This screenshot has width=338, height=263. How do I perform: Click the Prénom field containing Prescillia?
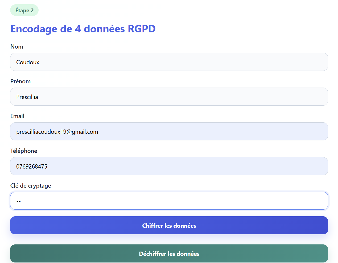click(169, 97)
